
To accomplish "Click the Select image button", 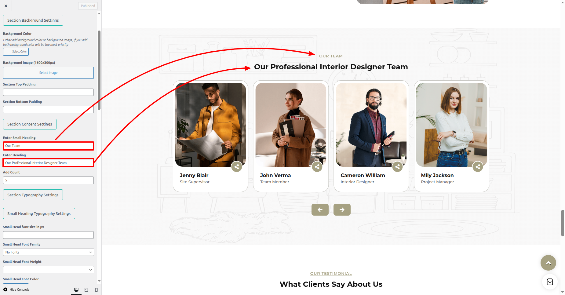I will (48, 73).
